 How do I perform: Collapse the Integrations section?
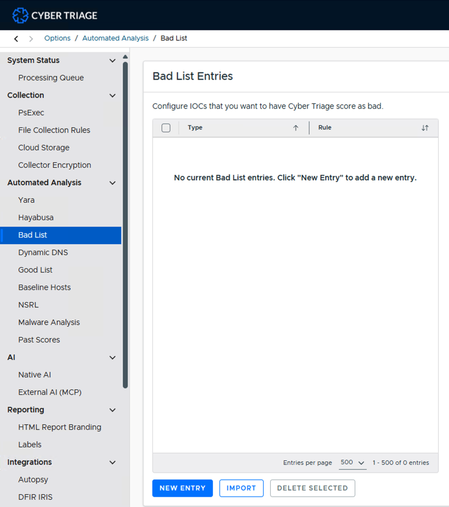click(112, 462)
